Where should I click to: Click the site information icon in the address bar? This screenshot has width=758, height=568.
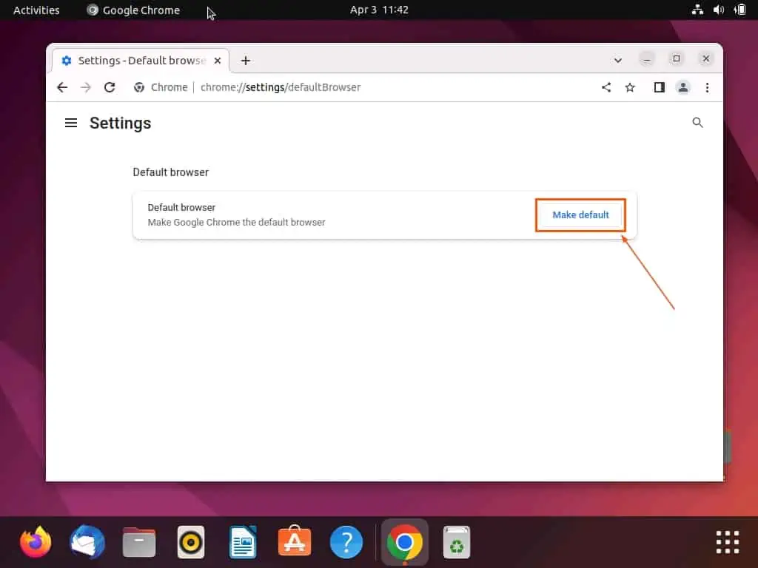[139, 87]
